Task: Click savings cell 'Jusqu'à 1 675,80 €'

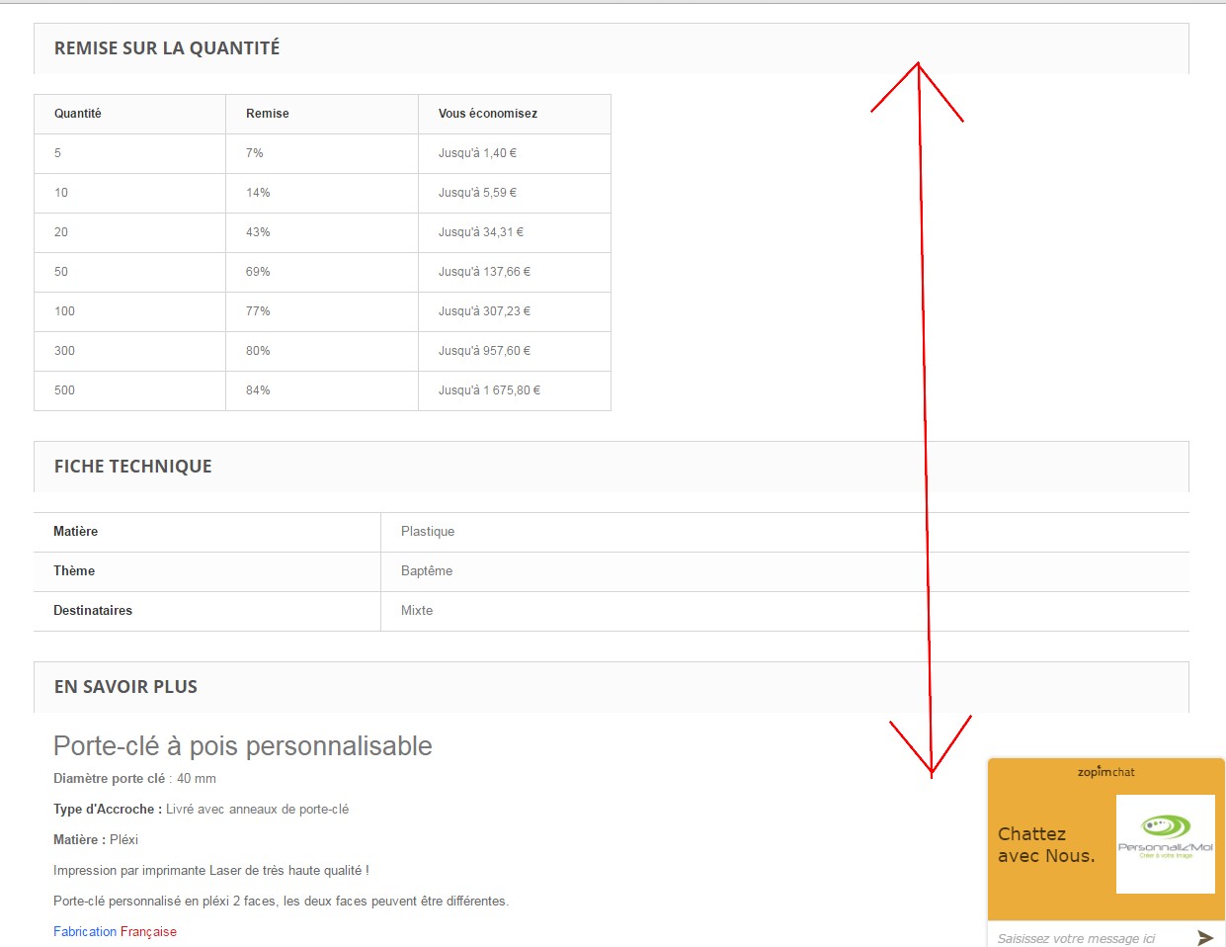Action: pyautogui.click(x=515, y=390)
